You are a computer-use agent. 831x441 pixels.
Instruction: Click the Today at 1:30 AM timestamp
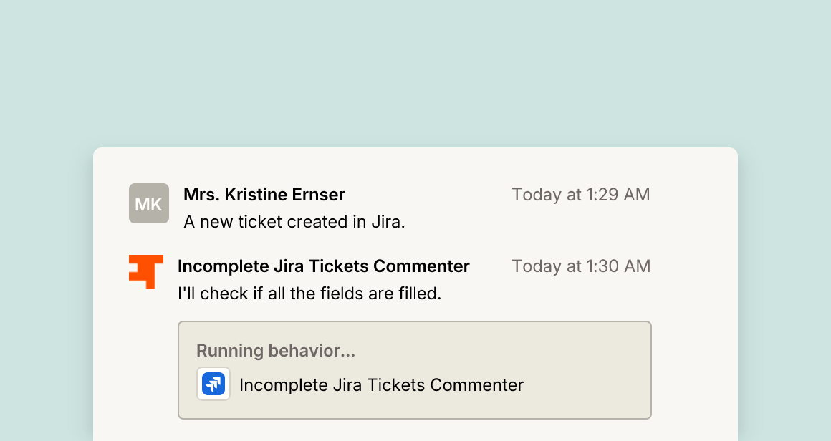(x=581, y=266)
